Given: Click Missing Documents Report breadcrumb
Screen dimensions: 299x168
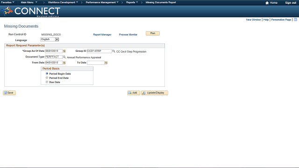Looking at the screenshot, I should [161, 2].
